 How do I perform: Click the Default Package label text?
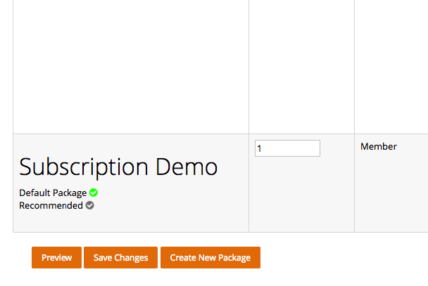point(53,193)
